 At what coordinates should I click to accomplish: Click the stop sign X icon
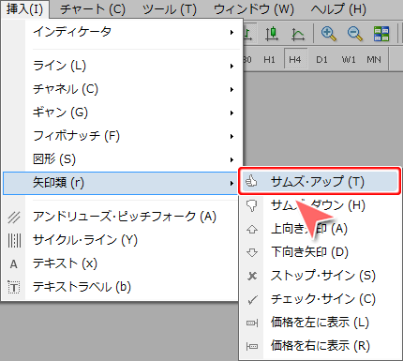tap(252, 276)
